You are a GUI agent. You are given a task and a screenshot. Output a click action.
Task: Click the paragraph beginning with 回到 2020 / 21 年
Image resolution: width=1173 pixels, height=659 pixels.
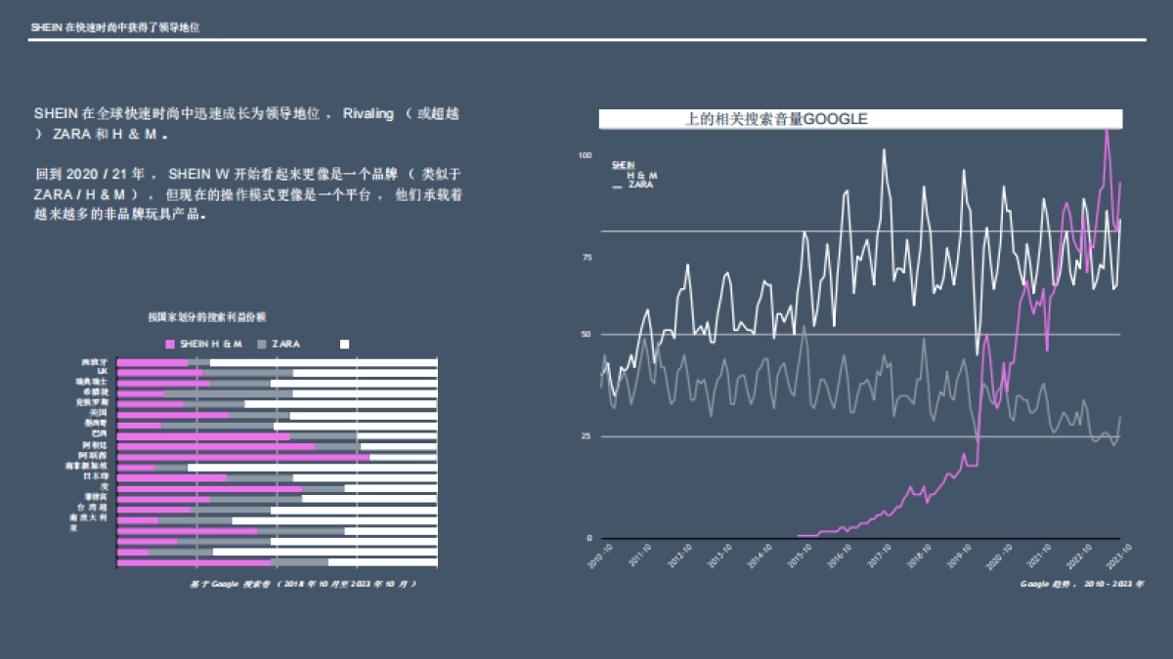(247, 194)
